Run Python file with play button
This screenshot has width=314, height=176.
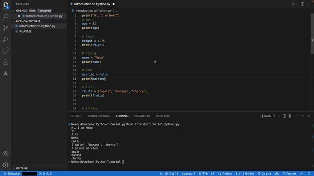coord(293,4)
